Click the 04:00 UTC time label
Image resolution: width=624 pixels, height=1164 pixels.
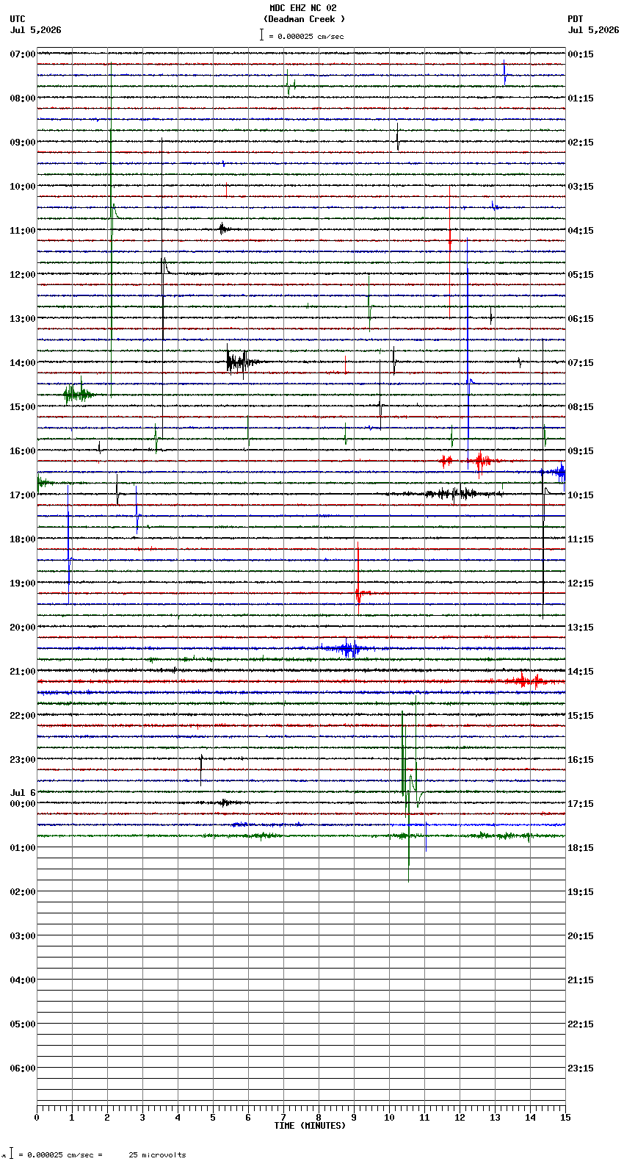(23, 980)
